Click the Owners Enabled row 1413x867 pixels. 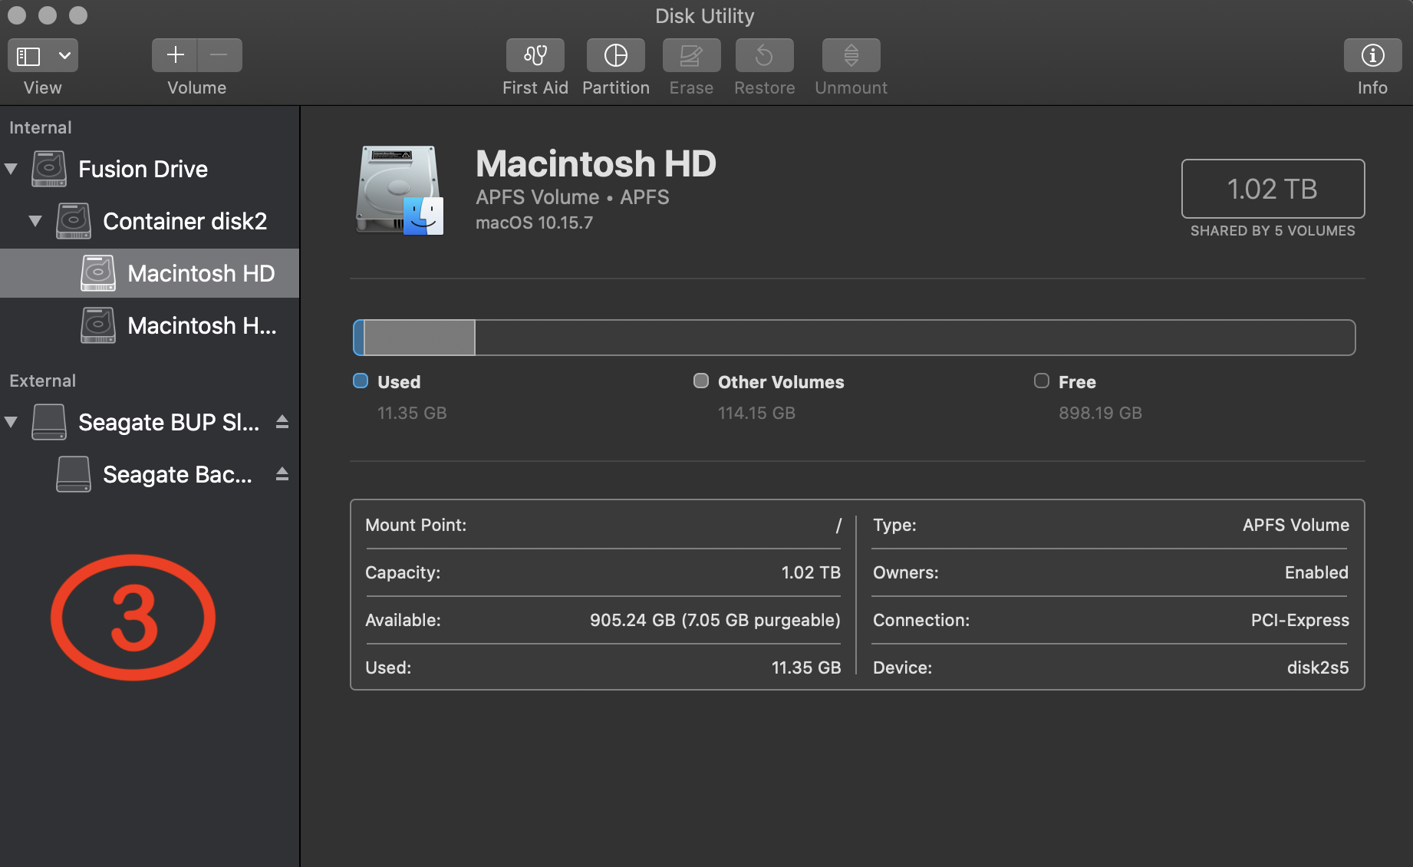1111,572
